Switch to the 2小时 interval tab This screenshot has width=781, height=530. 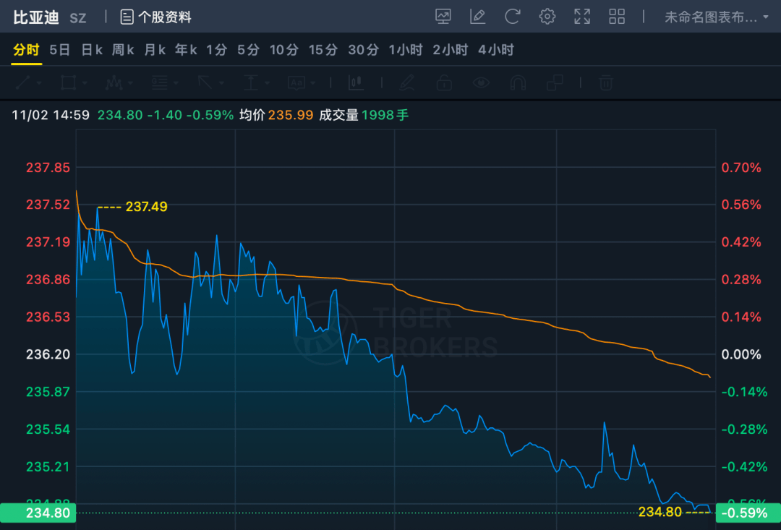coord(451,50)
